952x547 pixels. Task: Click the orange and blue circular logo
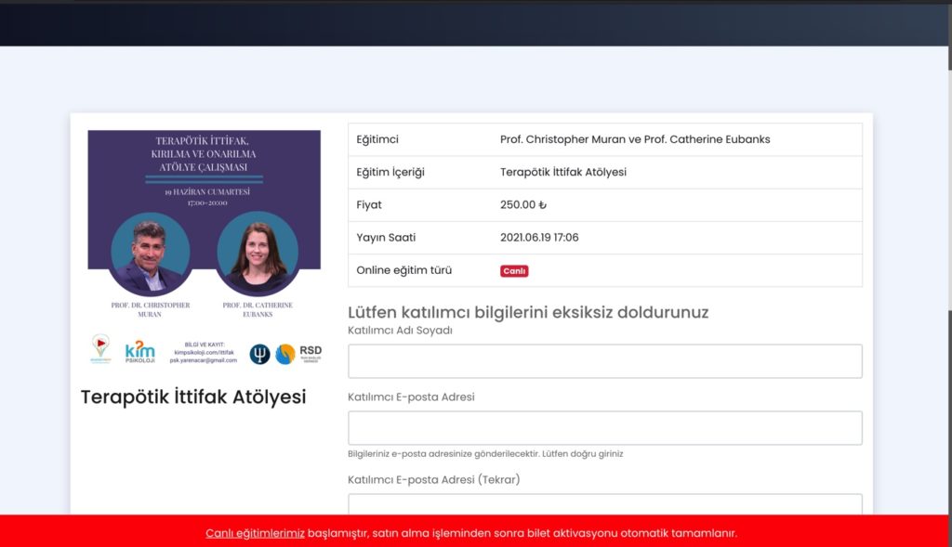point(285,354)
